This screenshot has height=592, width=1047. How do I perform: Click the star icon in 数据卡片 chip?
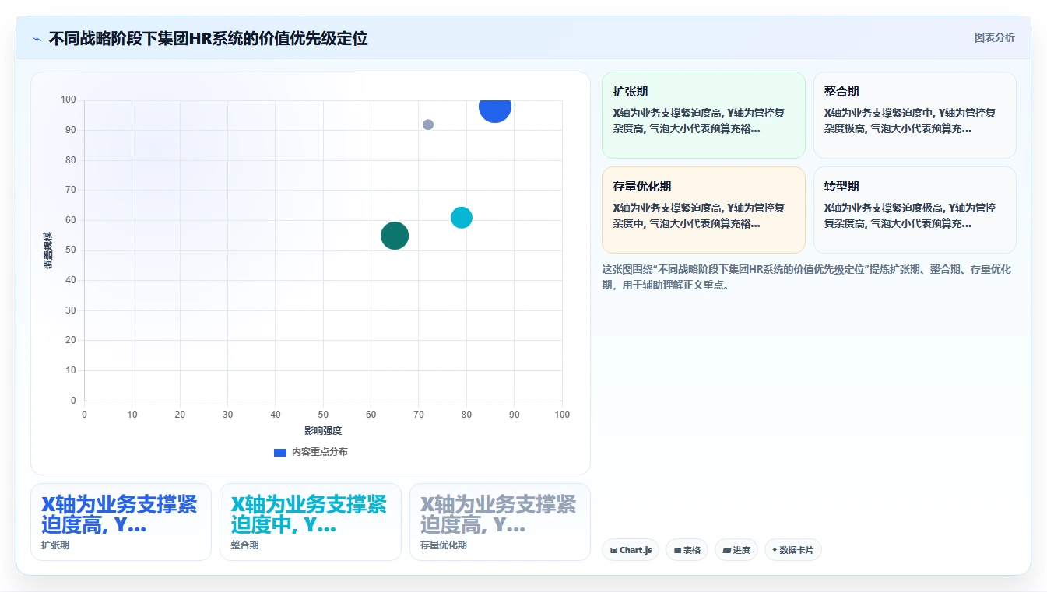(775, 550)
